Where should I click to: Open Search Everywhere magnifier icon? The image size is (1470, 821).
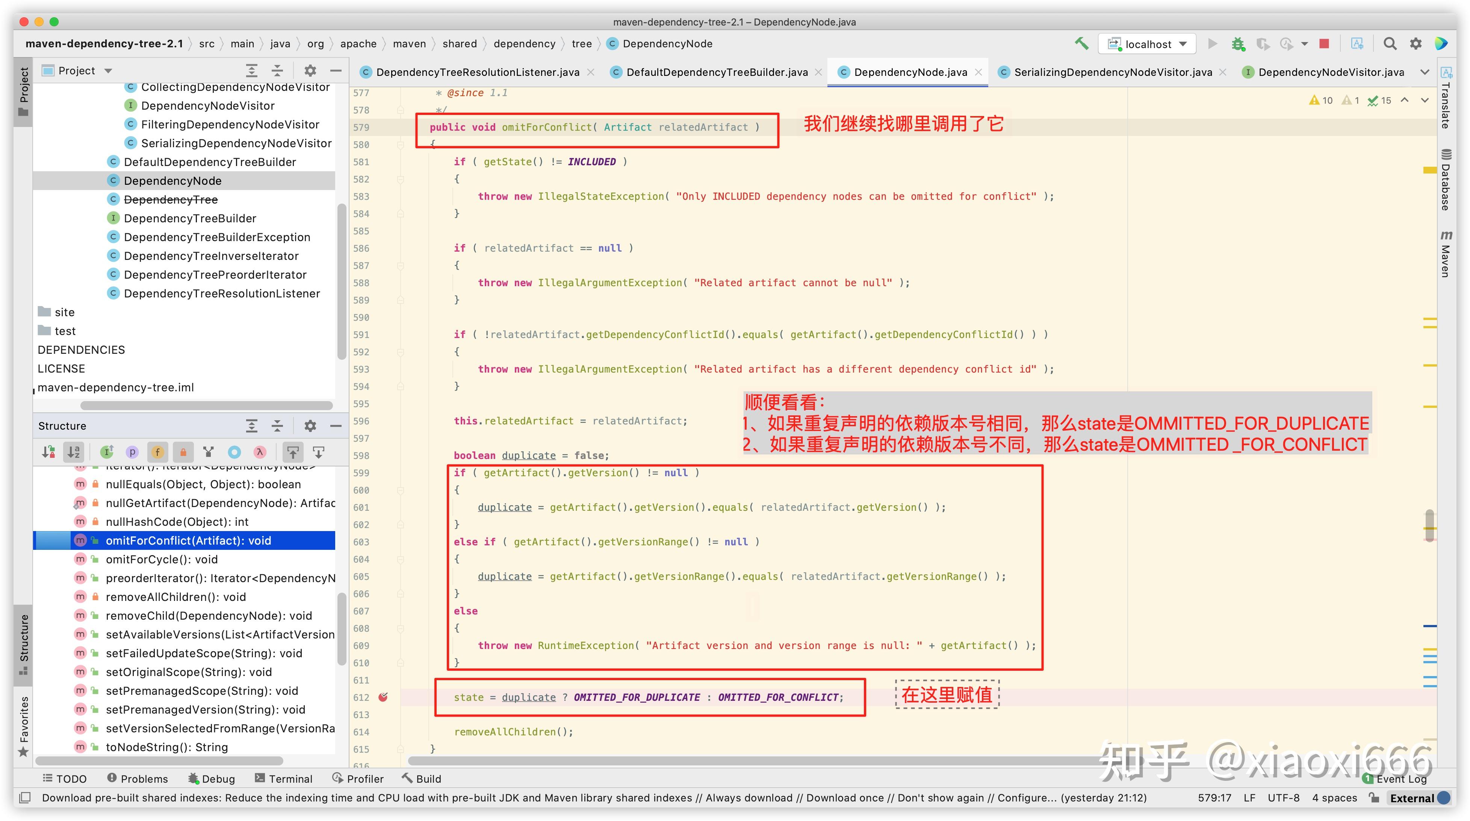(1390, 44)
